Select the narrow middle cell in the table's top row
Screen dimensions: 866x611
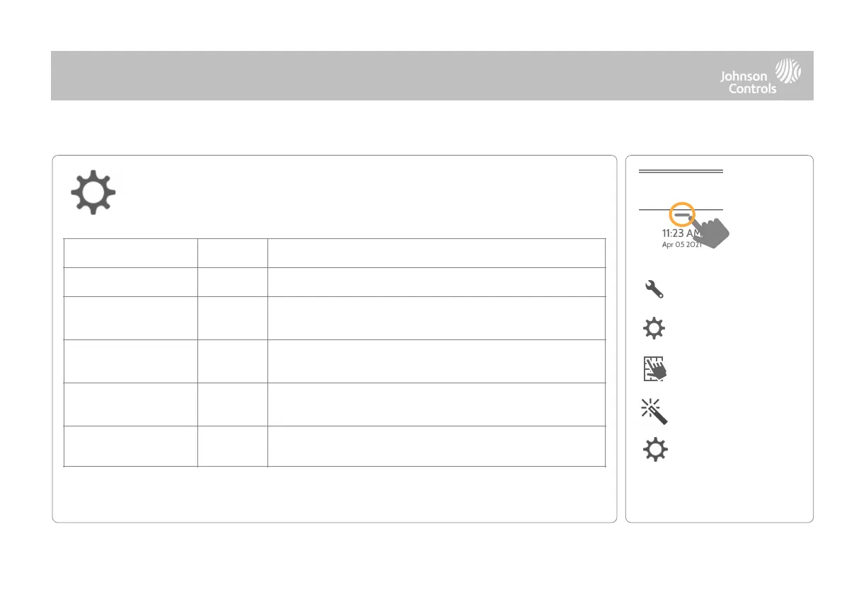(232, 253)
